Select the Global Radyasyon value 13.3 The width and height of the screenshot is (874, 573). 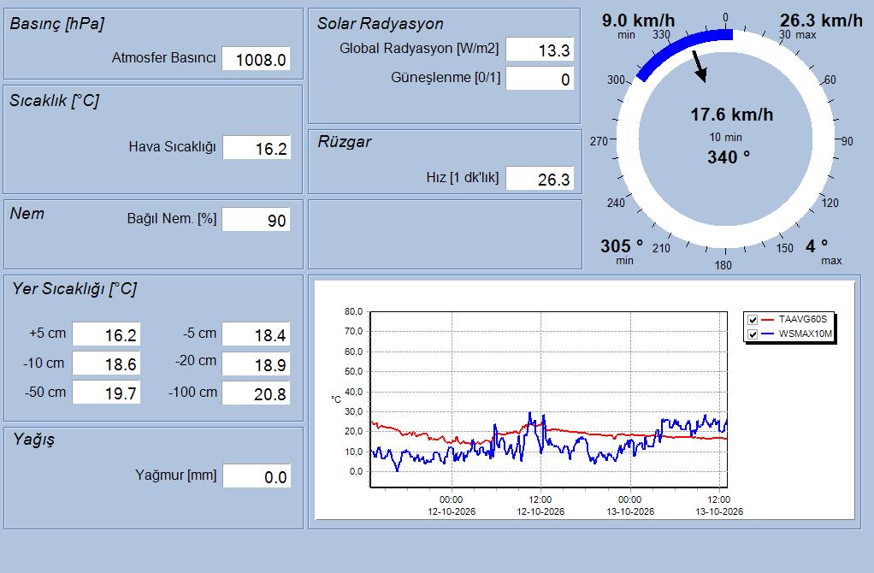(540, 50)
